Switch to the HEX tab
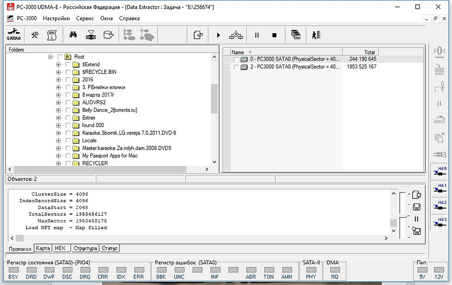 click(60, 248)
